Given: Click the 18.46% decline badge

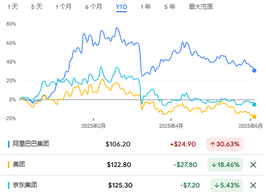Looking at the screenshot, I should click(x=225, y=165).
